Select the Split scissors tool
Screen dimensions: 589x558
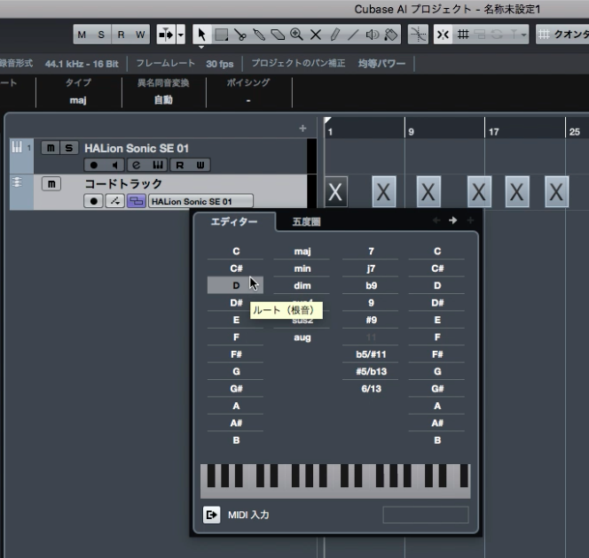[240, 35]
